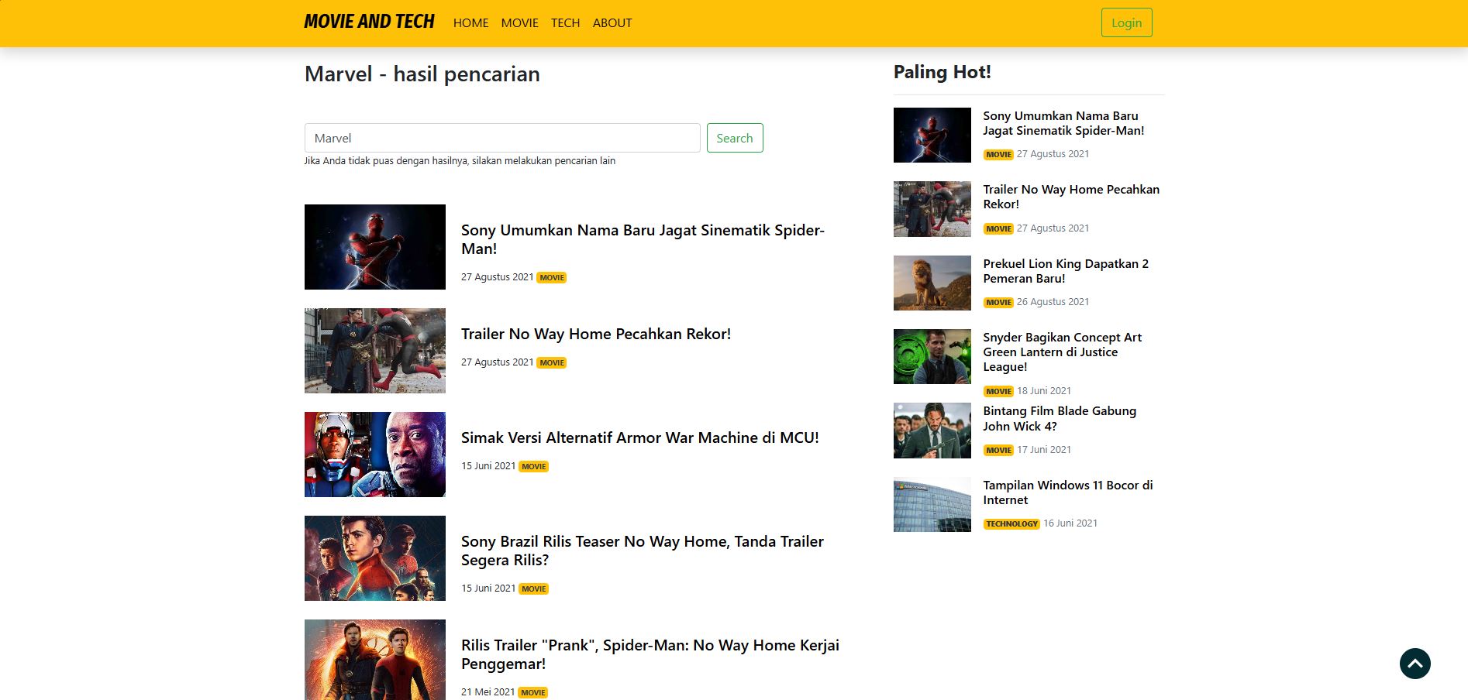Viewport: 1468px width, 700px height.
Task: Open sidebar Sony Umumkan Nama Baru link
Action: click(x=1063, y=123)
